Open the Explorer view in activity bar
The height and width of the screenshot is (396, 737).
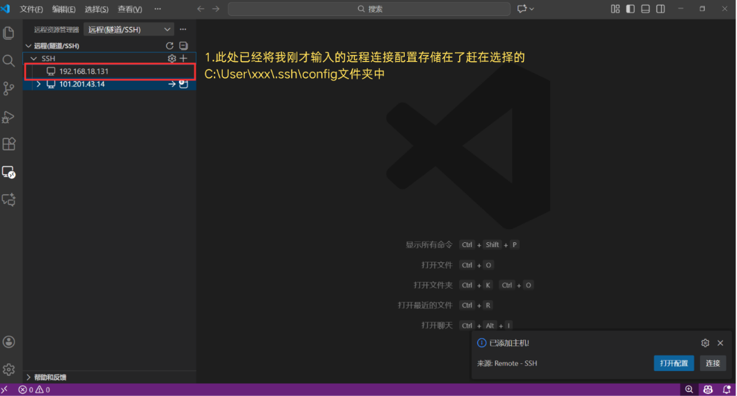[8, 33]
